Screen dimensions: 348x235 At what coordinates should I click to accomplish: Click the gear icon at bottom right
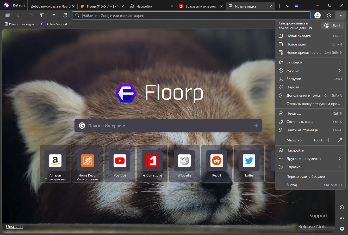(342, 229)
